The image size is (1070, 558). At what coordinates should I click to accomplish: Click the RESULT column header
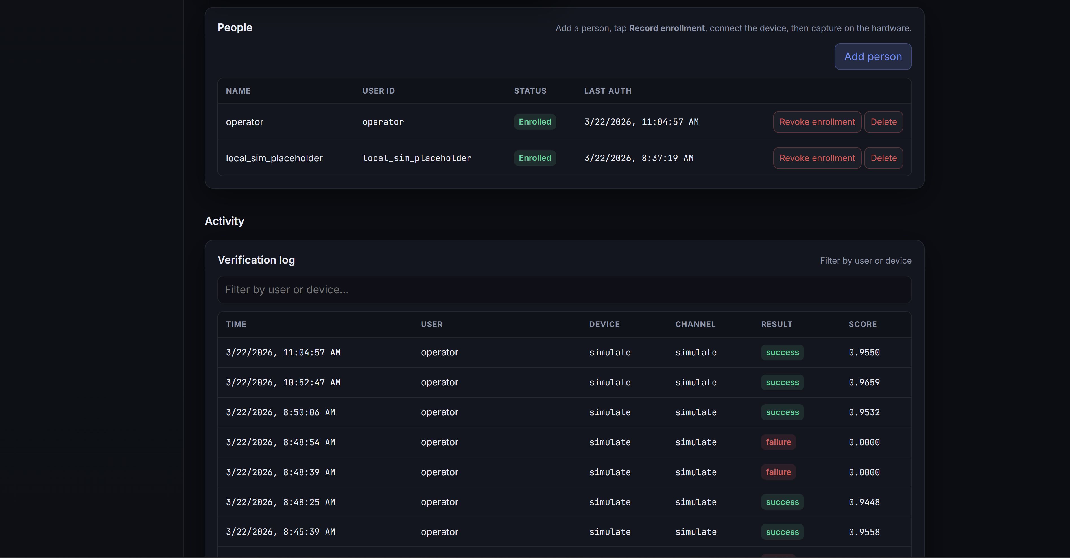pos(776,324)
